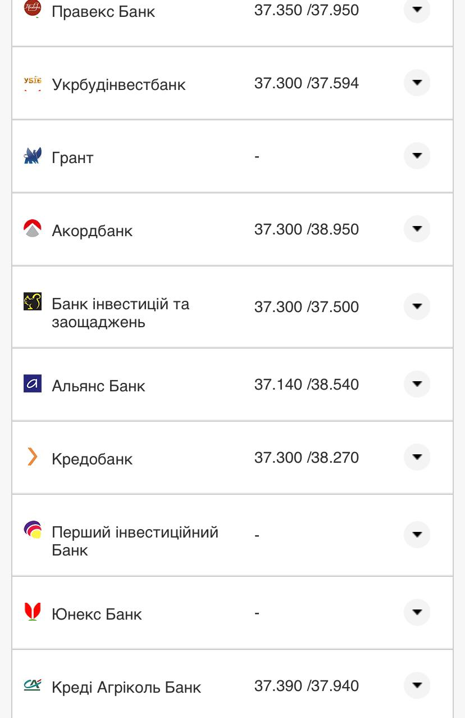Viewport: 465px width, 718px height.
Task: Click the Креді Агріколь Банк name
Action: [x=126, y=687]
